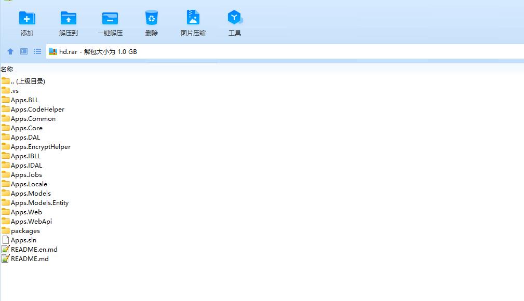
Task: Select the packages folder
Action: (x=25, y=230)
